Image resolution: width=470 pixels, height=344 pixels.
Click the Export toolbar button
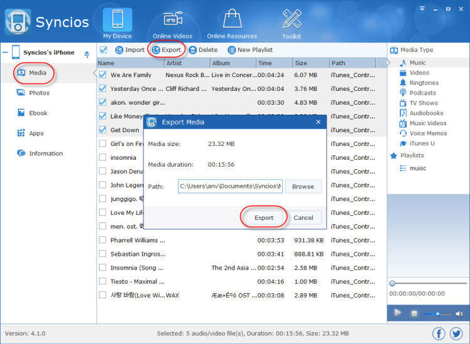(x=166, y=50)
